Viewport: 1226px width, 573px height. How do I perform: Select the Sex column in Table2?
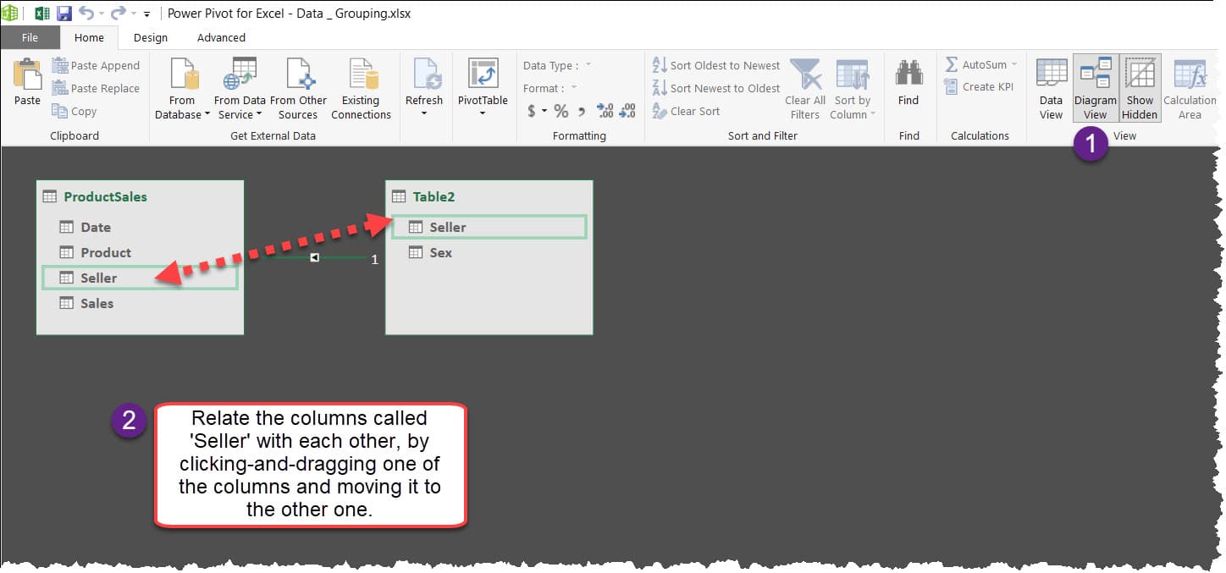pyautogui.click(x=440, y=252)
